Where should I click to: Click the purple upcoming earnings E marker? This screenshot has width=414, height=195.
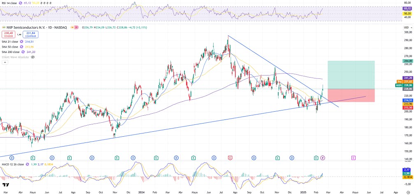pyautogui.click(x=353, y=158)
